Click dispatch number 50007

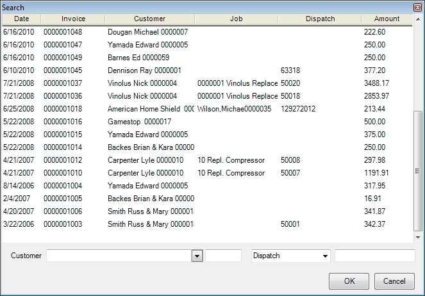[x=290, y=173]
